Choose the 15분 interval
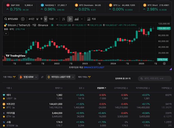 pos(51,19)
